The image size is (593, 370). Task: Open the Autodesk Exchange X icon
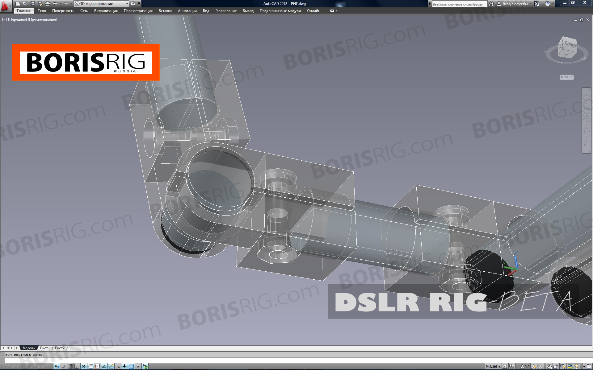click(537, 4)
